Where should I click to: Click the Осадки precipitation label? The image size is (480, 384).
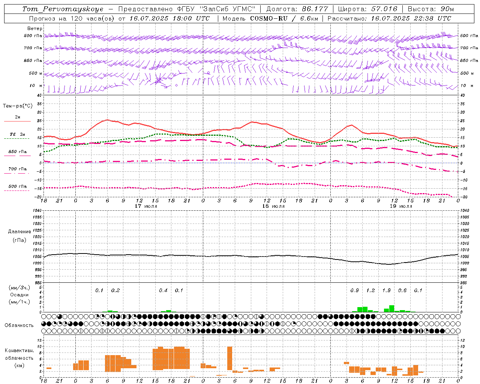coord(19,295)
